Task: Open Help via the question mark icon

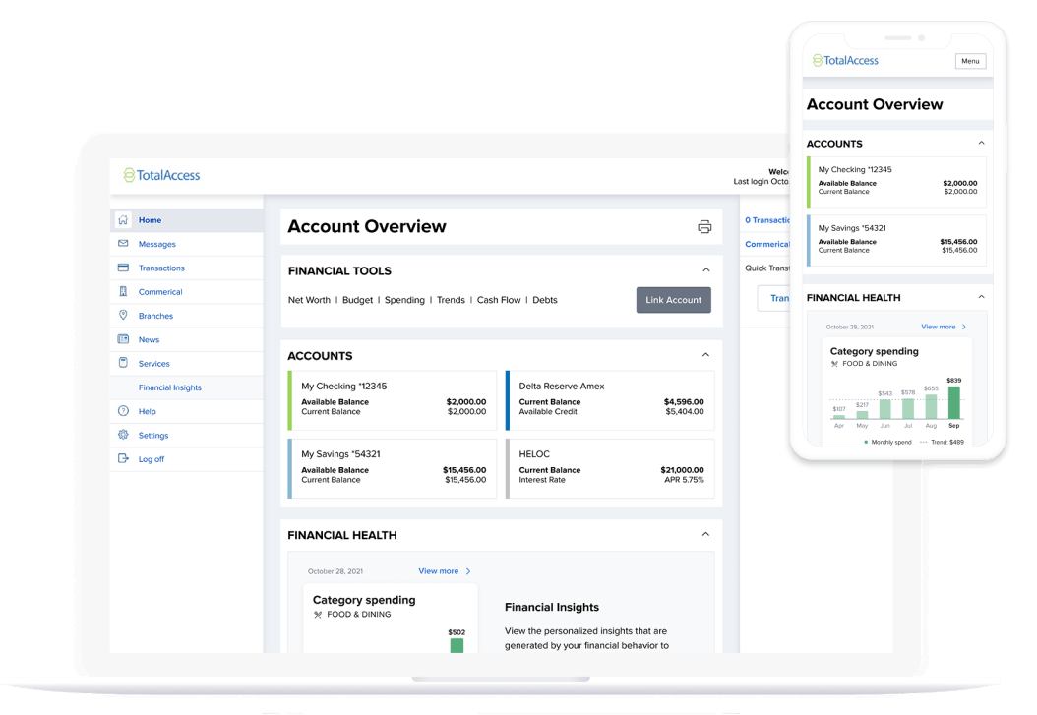Action: (123, 411)
